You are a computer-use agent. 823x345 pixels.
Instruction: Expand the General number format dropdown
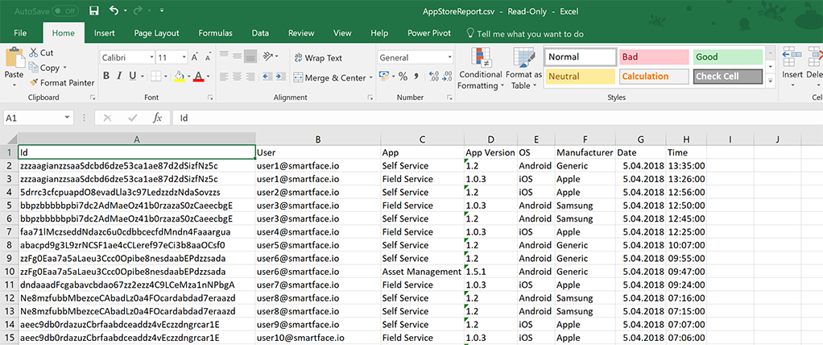[449, 57]
